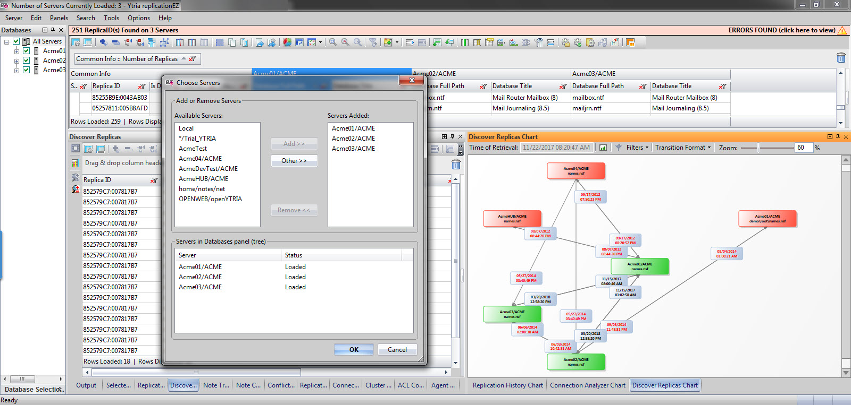Expand the Acme03 tree node
Image resolution: width=851 pixels, height=405 pixels.
pos(16,71)
